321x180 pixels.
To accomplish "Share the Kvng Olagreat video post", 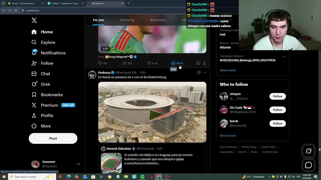I will pyautogui.click(x=204, y=63).
